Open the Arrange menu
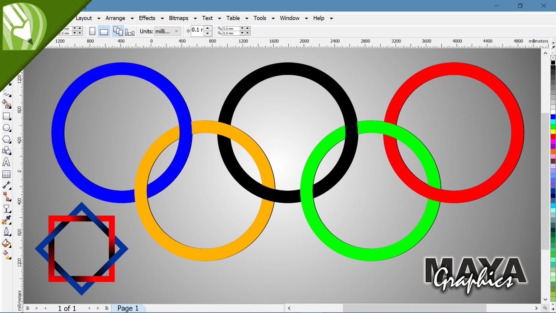This screenshot has width=556, height=313. click(115, 18)
